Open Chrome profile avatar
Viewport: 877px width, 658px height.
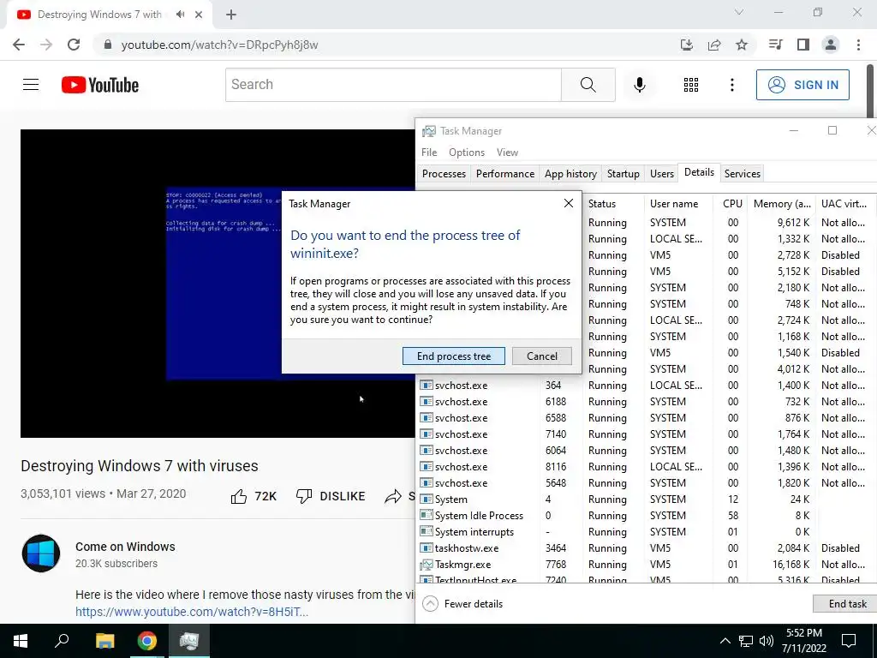click(x=831, y=45)
